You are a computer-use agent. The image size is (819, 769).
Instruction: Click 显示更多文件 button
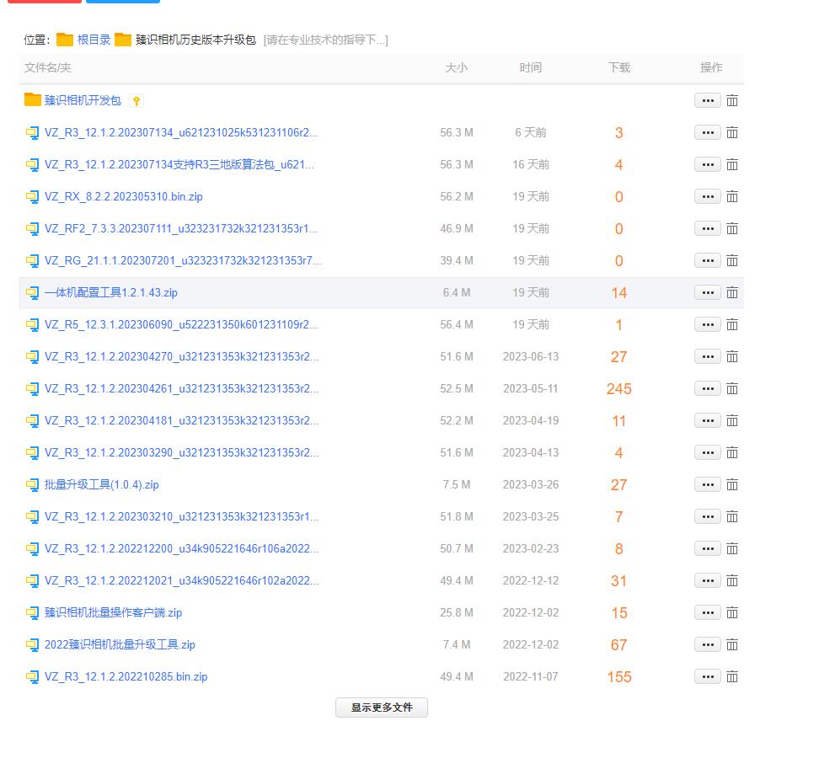click(382, 708)
